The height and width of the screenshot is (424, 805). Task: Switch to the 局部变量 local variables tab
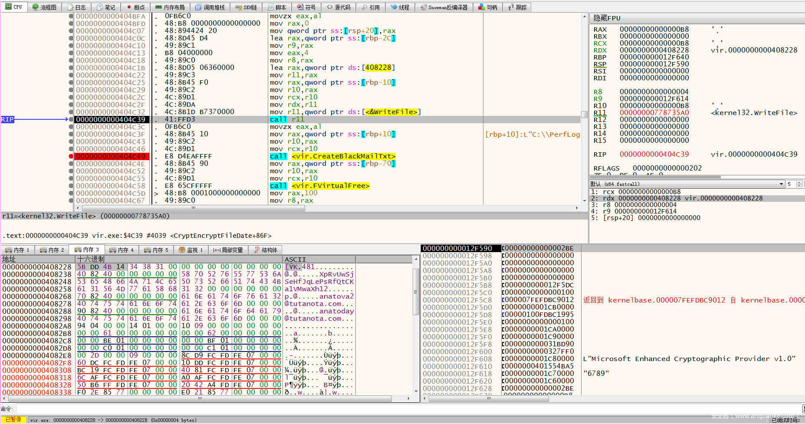pos(228,250)
